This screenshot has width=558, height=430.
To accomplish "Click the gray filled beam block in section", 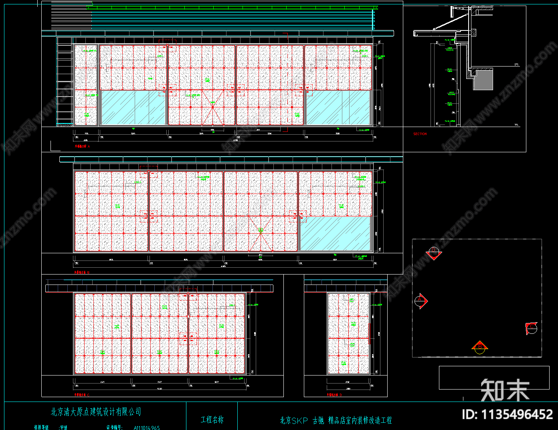I will click(483, 81).
